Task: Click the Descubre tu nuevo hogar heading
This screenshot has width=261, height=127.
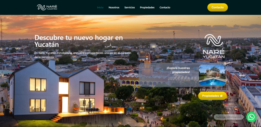Action: [79, 41]
